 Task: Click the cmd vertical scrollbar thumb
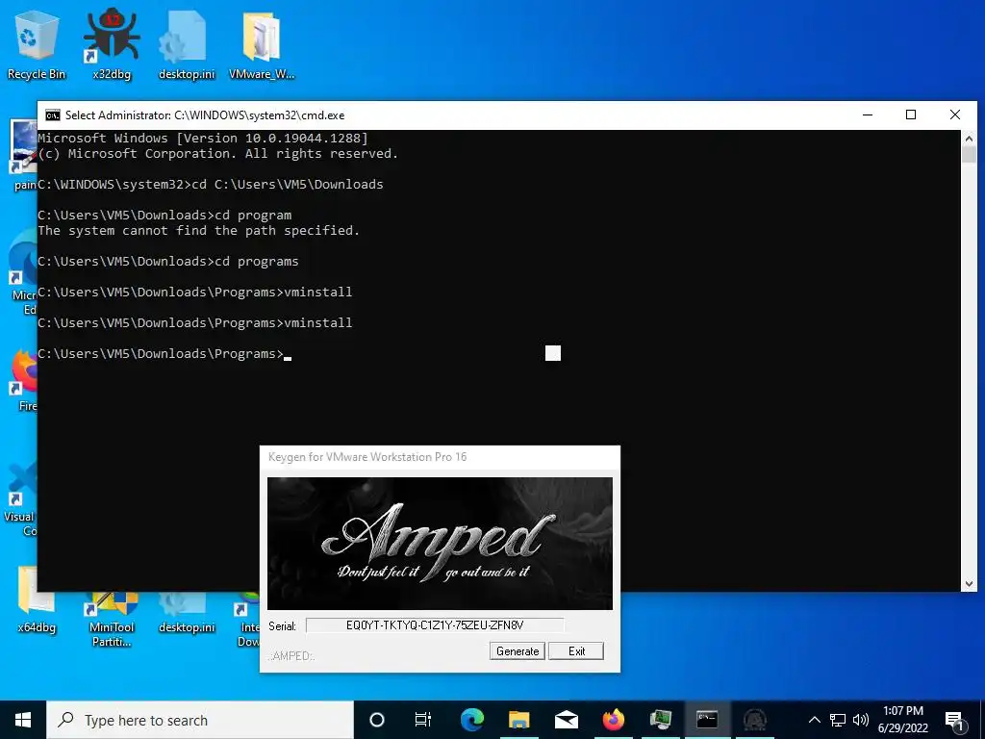(969, 155)
